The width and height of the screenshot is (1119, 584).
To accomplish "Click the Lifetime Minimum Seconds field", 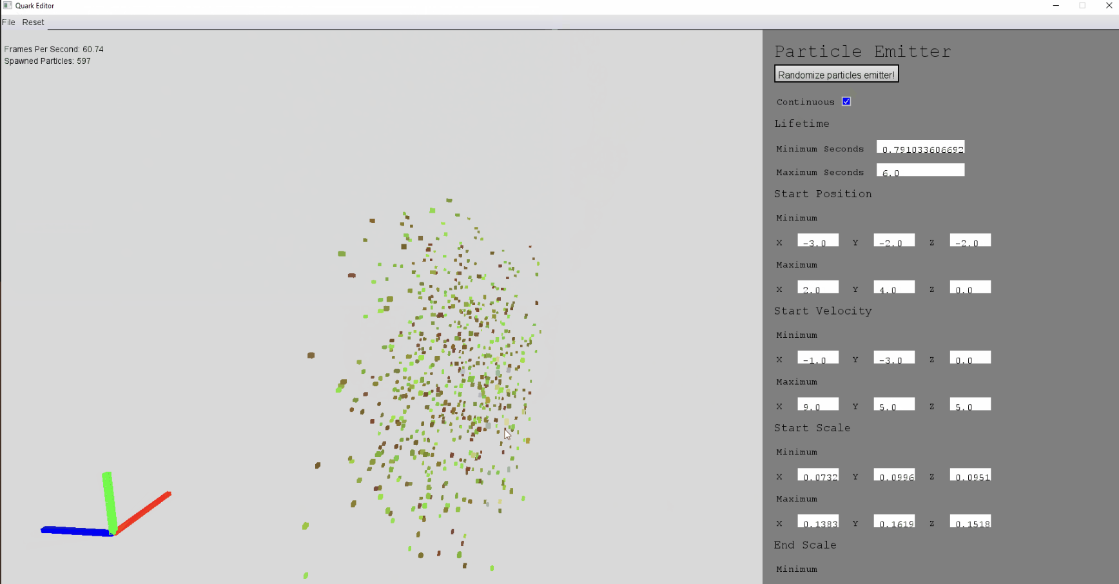I will click(x=920, y=148).
